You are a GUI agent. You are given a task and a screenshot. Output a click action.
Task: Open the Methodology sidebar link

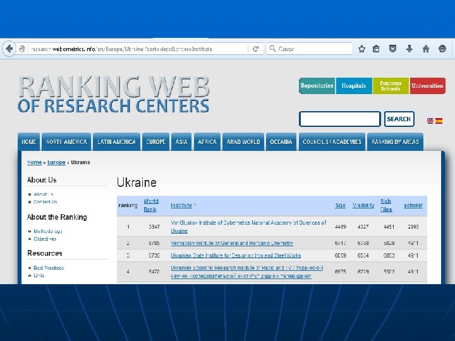click(x=48, y=231)
